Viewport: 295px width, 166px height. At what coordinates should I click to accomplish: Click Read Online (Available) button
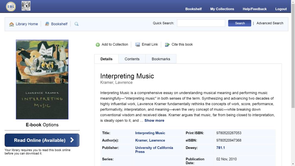coord(42,140)
